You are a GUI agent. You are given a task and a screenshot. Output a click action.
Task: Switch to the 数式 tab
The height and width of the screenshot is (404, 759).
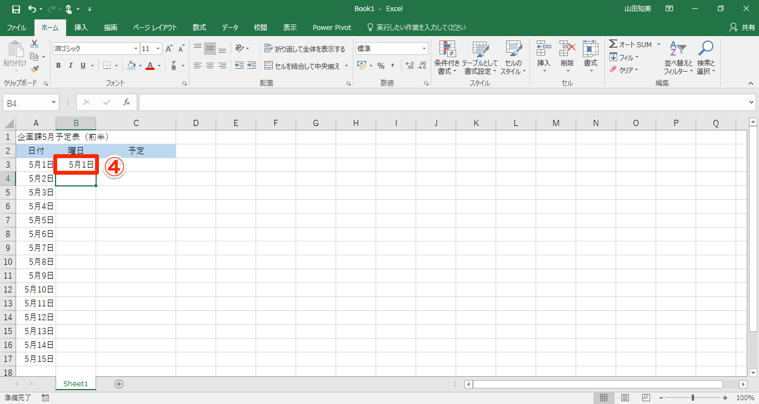pos(199,27)
